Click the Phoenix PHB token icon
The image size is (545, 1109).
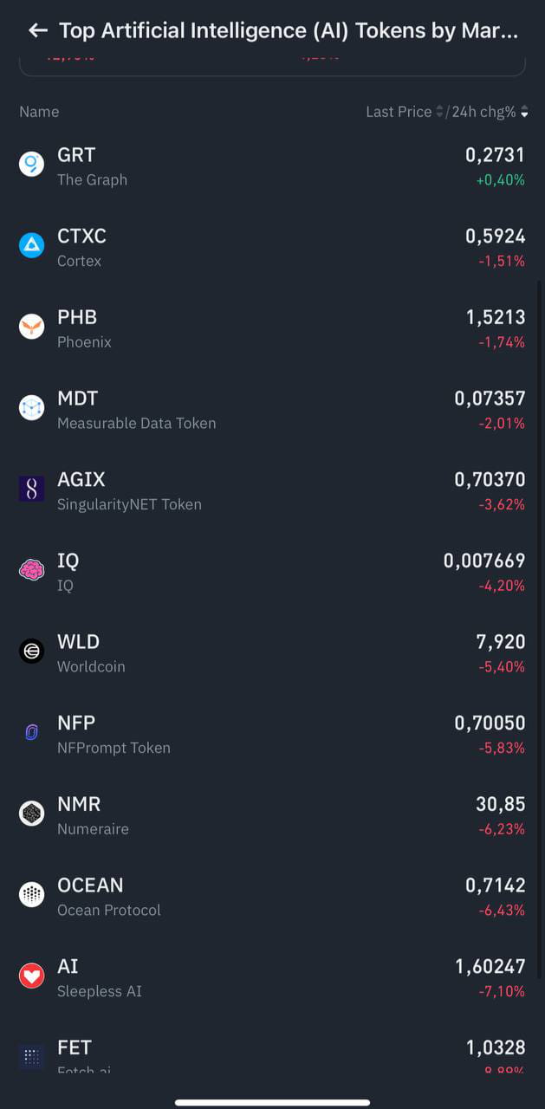click(x=31, y=327)
